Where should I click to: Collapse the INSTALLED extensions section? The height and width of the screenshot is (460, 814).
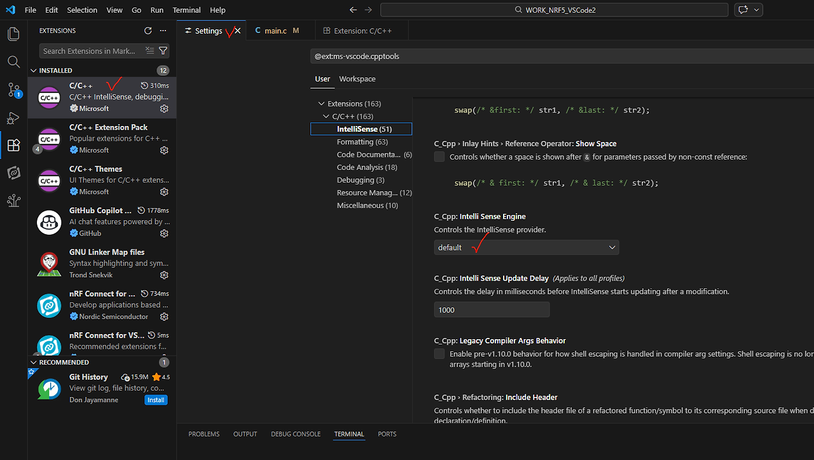click(x=34, y=71)
